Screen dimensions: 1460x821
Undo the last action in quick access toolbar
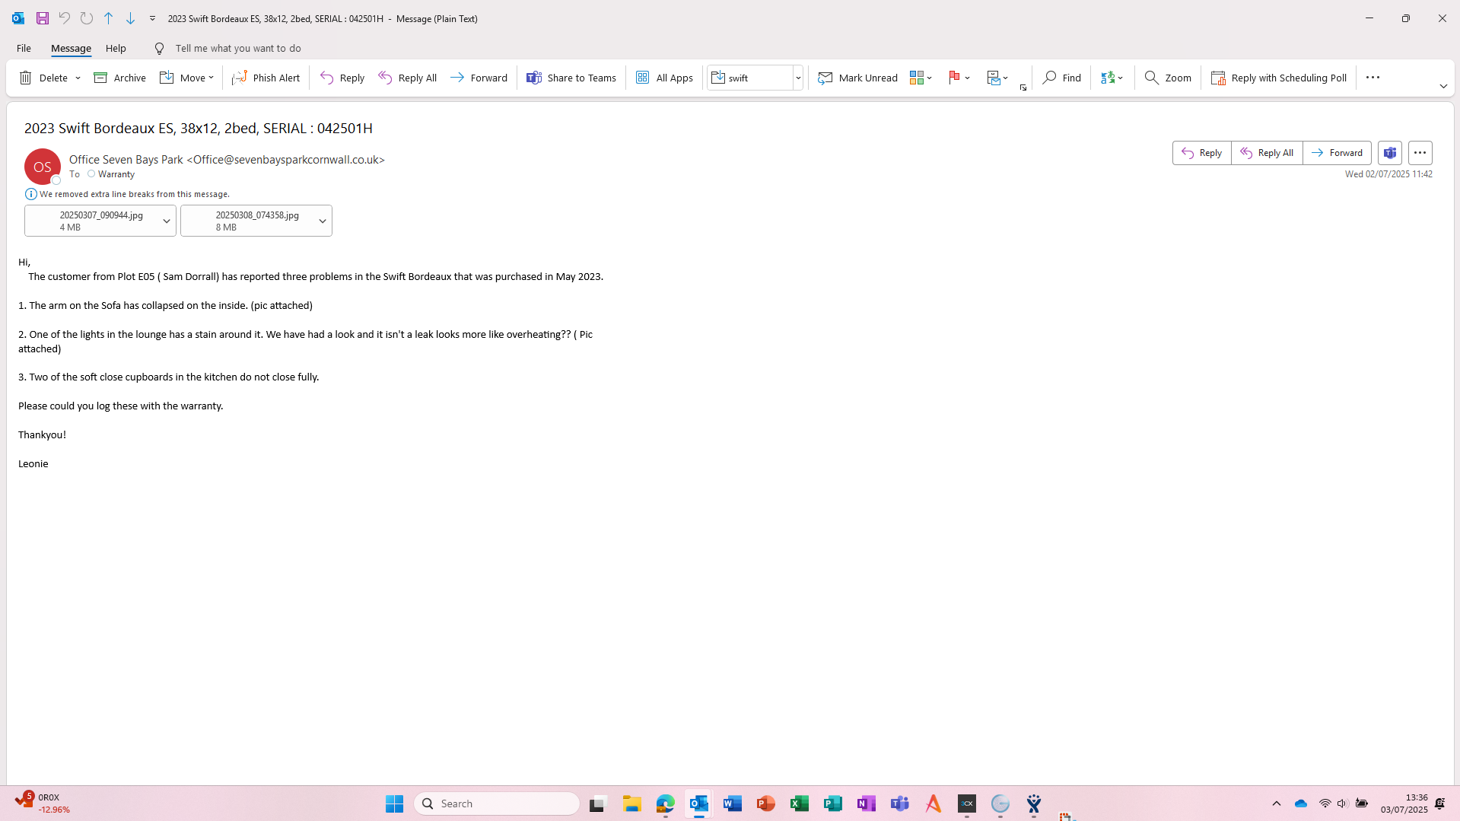tap(65, 18)
